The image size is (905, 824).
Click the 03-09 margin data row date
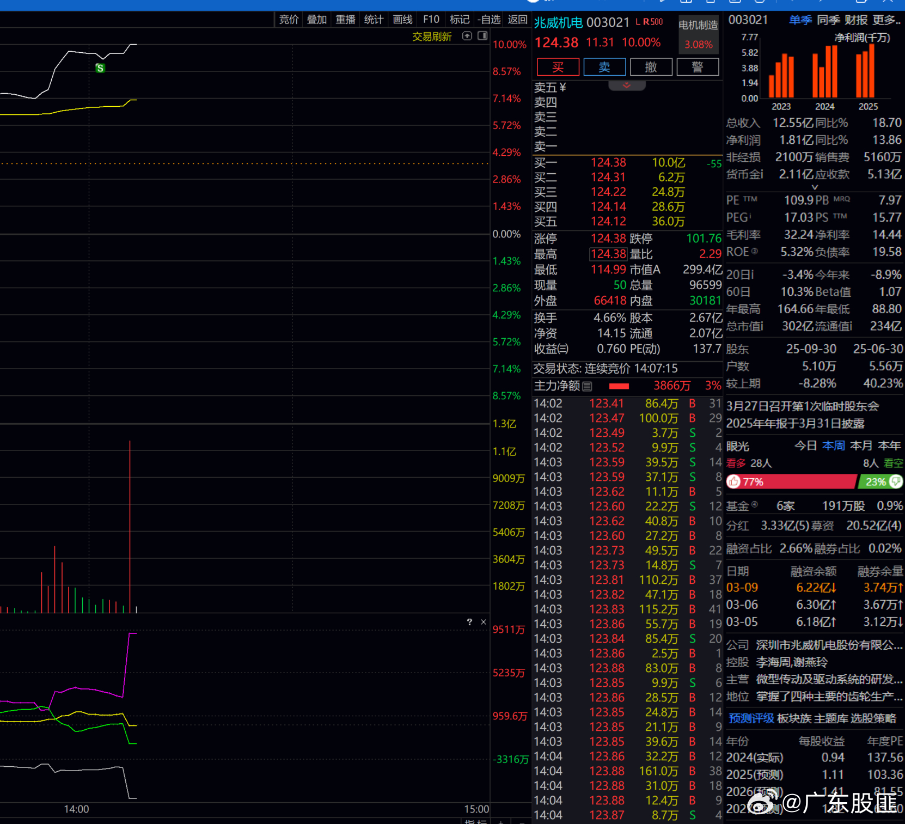(742, 588)
